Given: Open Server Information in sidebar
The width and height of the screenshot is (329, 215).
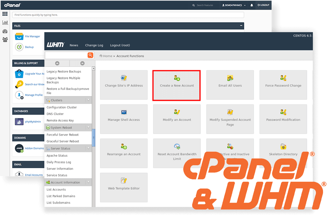Looking at the screenshot, I should click(60, 169).
